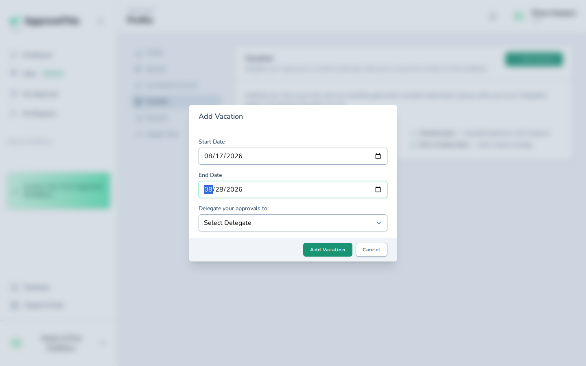Select the day 28 in End Date
Screen dimensions: 586x366
(219, 190)
